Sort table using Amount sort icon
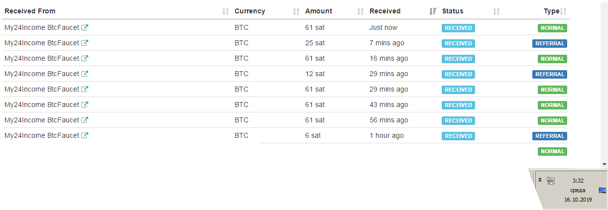 click(361, 11)
